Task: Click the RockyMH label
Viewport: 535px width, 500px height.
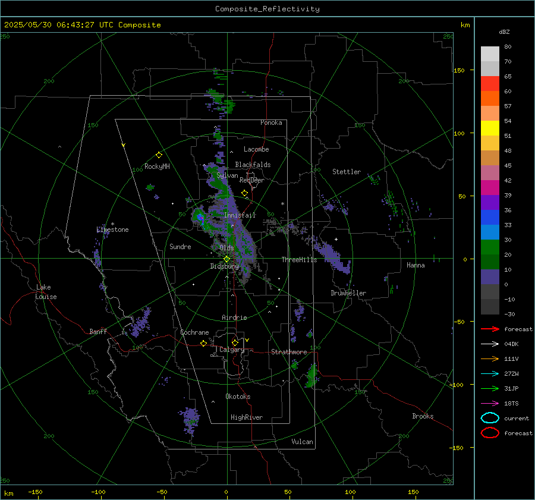Action: tap(157, 166)
